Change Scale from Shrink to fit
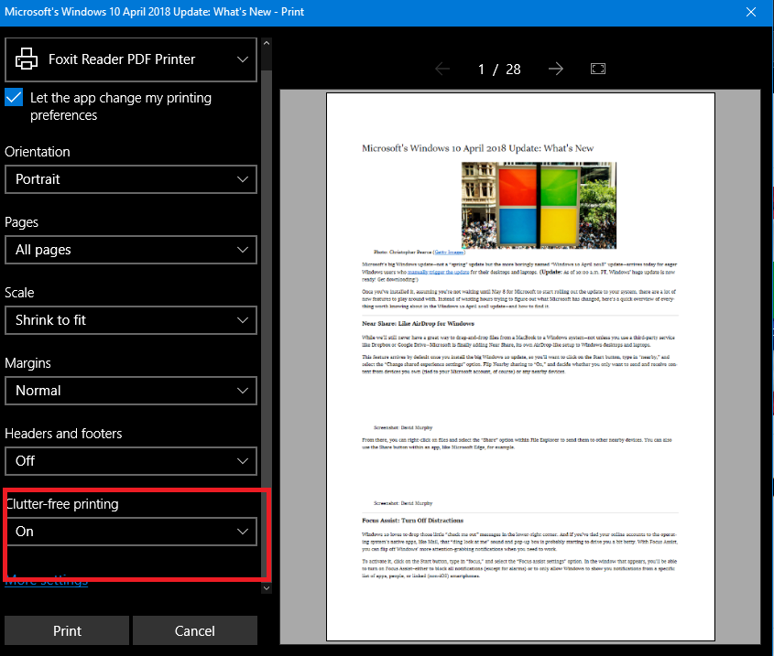The height and width of the screenshot is (656, 774). click(130, 320)
